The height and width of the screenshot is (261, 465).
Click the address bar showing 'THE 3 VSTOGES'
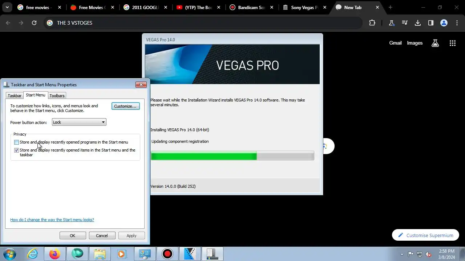click(x=203, y=23)
